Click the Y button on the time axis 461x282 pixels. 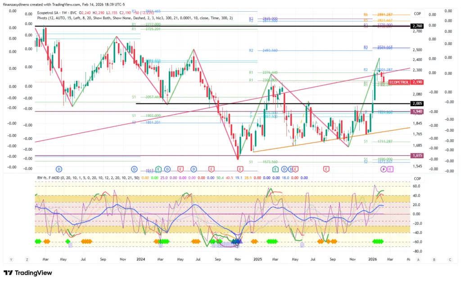coord(11,260)
